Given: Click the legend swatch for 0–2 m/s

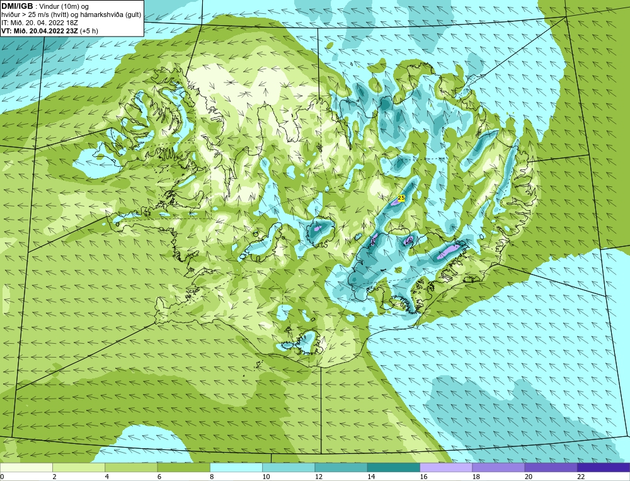Looking at the screenshot, I should coord(26,468).
